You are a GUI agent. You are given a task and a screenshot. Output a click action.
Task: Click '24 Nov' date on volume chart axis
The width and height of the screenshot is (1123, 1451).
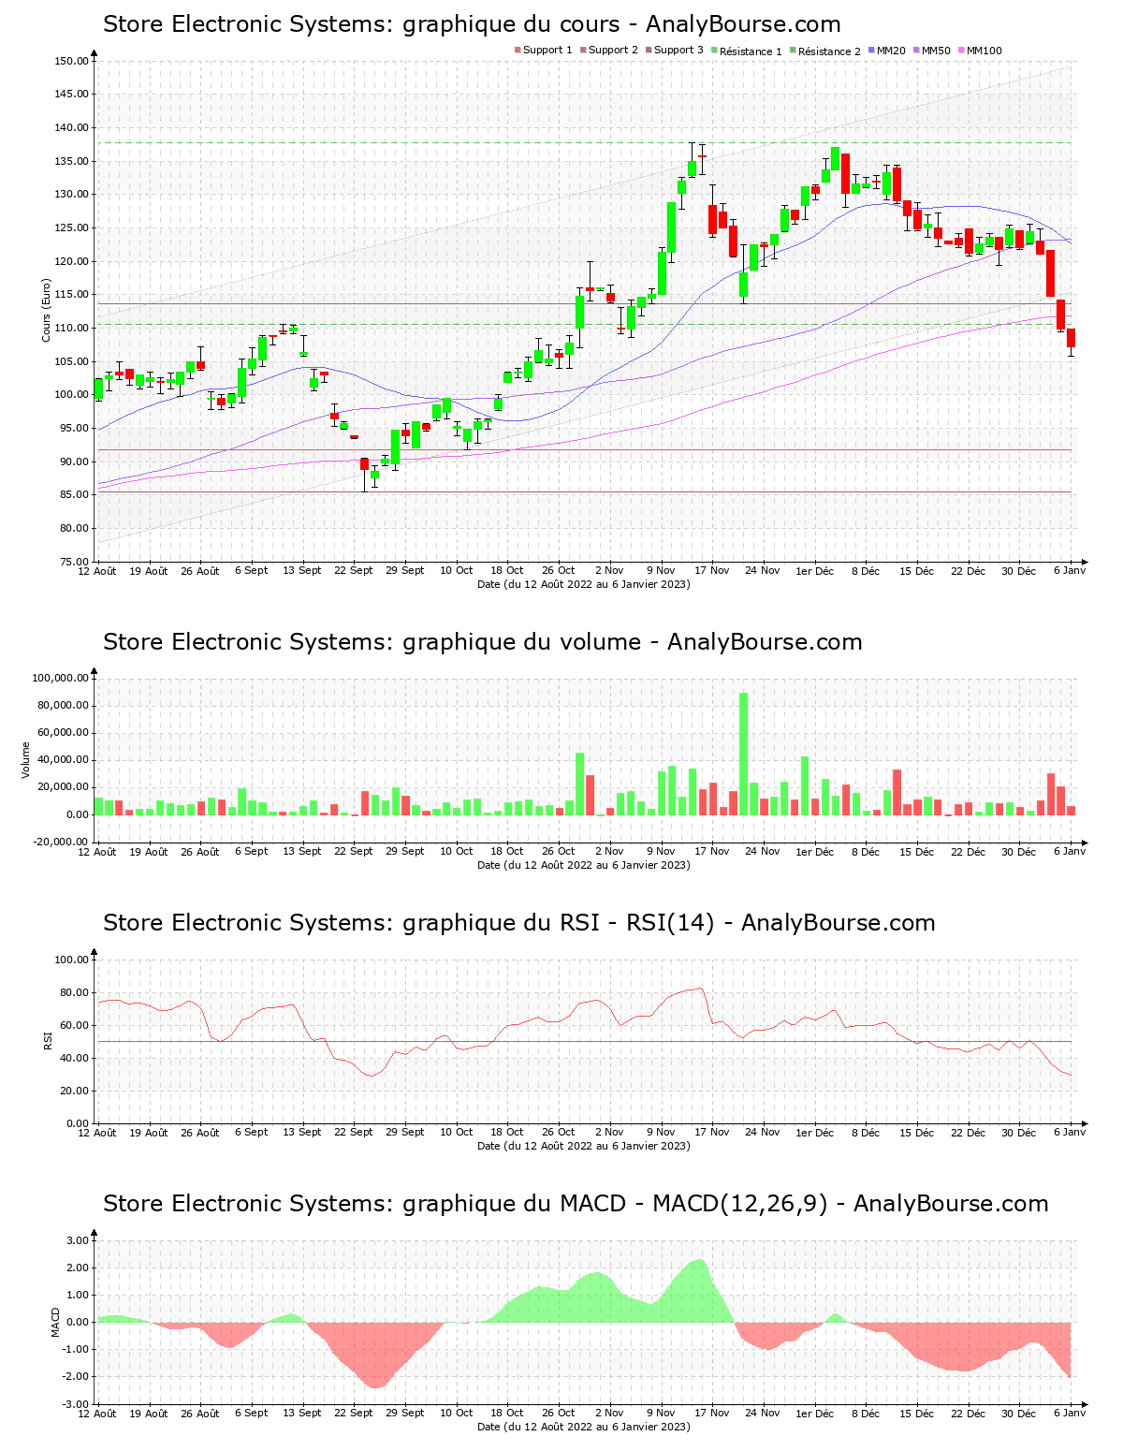[x=763, y=851]
